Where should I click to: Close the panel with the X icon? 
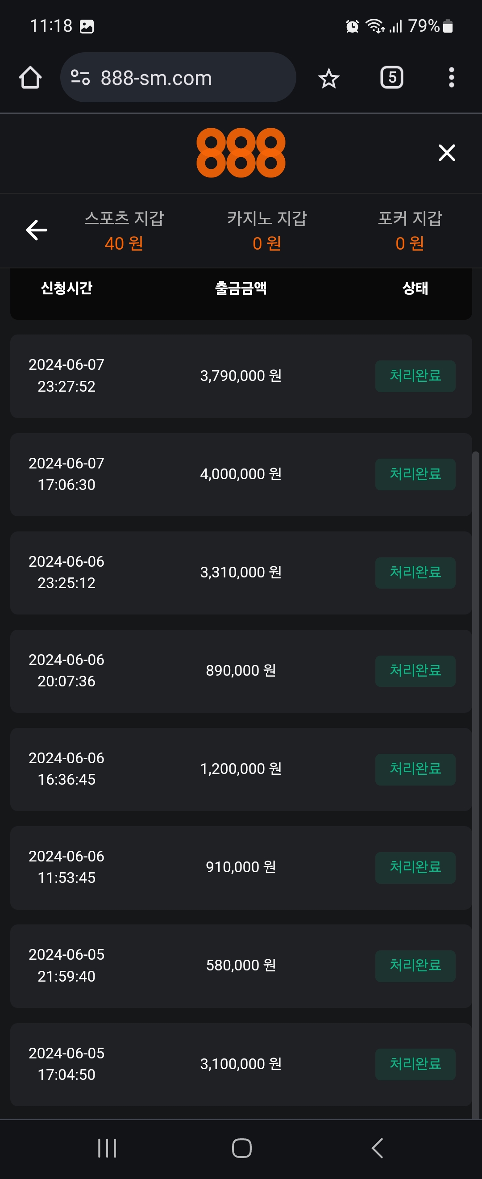pos(446,153)
